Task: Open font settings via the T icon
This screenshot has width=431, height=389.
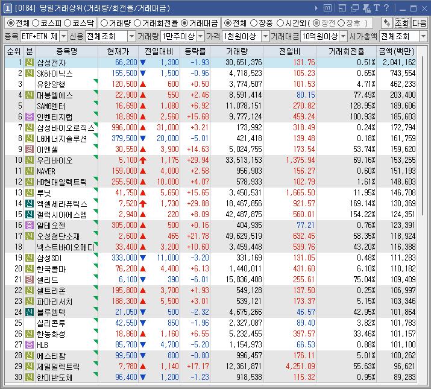Action: coord(377,8)
